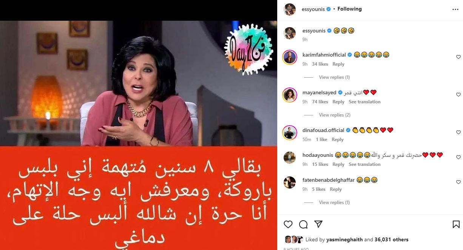Save post with bookmark icon
Image resolution: width=463 pixels, height=250 pixels.
[x=456, y=224]
